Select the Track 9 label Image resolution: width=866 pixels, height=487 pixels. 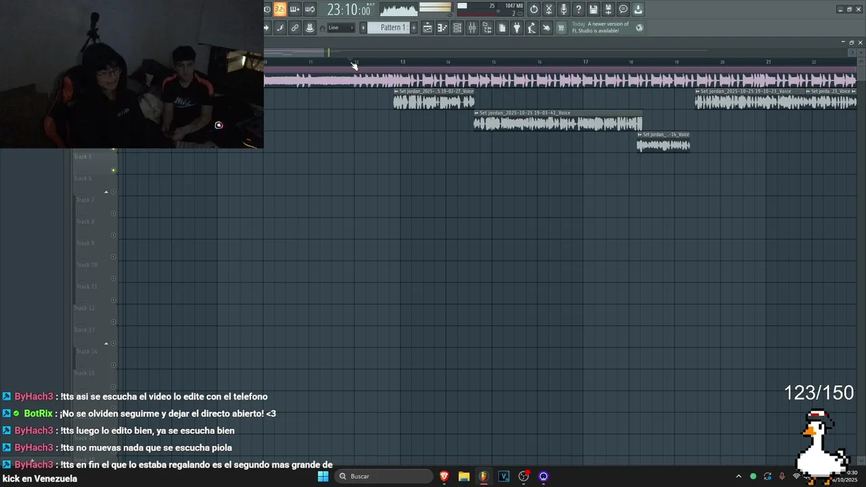[x=85, y=243]
